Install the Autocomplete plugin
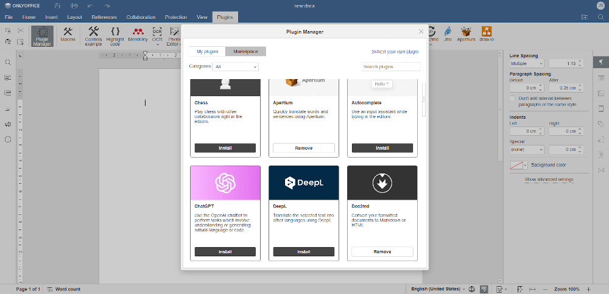The image size is (609, 294). (382, 148)
